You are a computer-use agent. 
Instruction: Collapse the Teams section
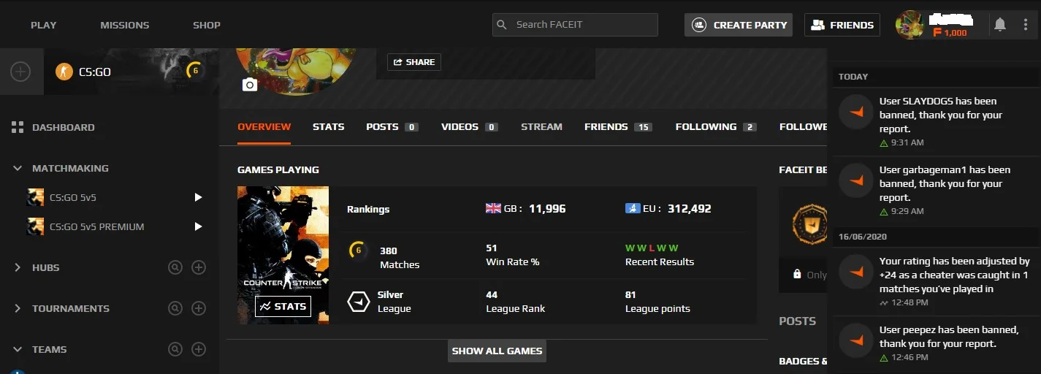click(x=18, y=349)
